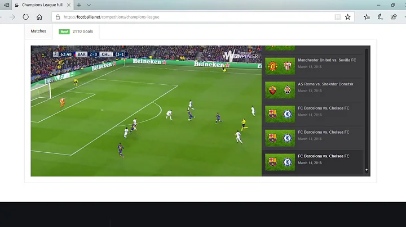Minimize the browser window
This screenshot has width=406, height=227.
tap(378, 5)
